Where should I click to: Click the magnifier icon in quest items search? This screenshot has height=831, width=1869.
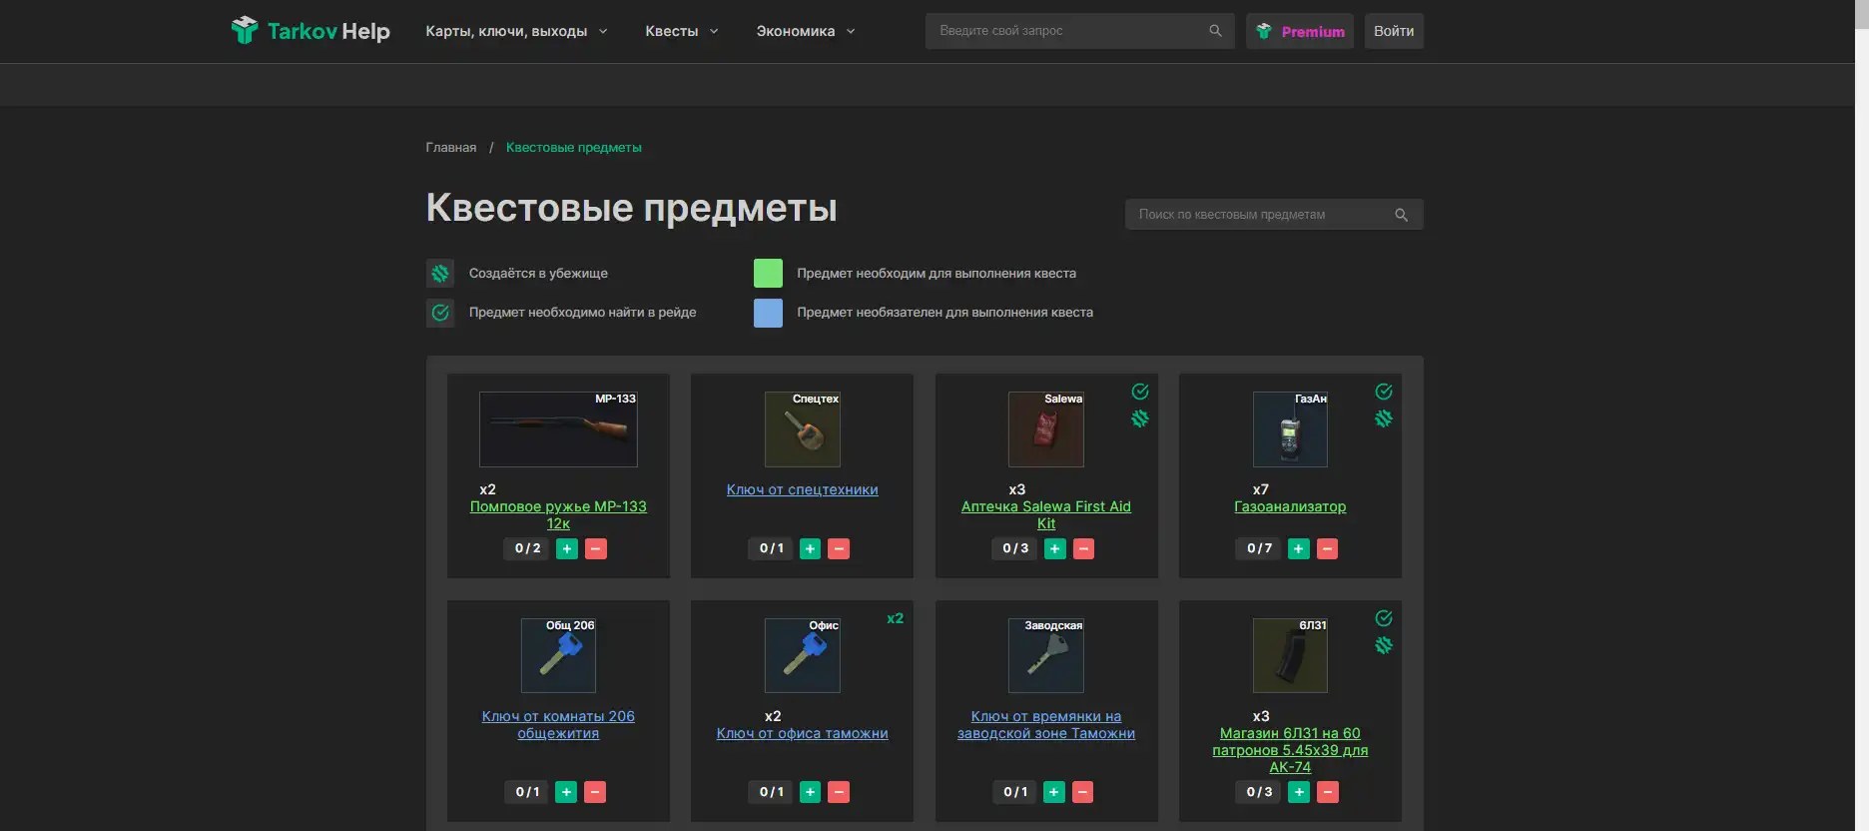click(x=1401, y=215)
